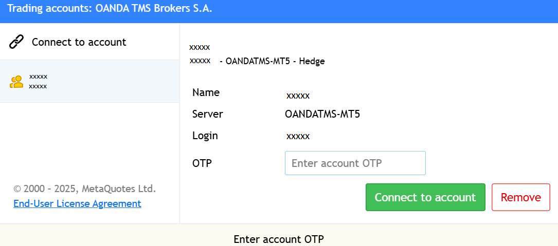
Task: Click the top masked account title in details pane
Action: [200, 47]
